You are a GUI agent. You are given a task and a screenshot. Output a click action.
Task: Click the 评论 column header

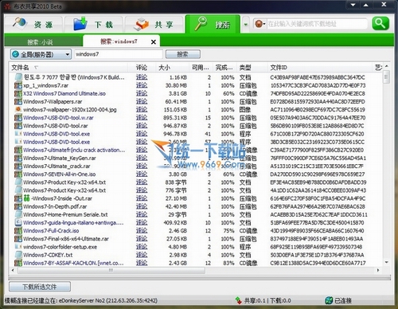click(142, 68)
